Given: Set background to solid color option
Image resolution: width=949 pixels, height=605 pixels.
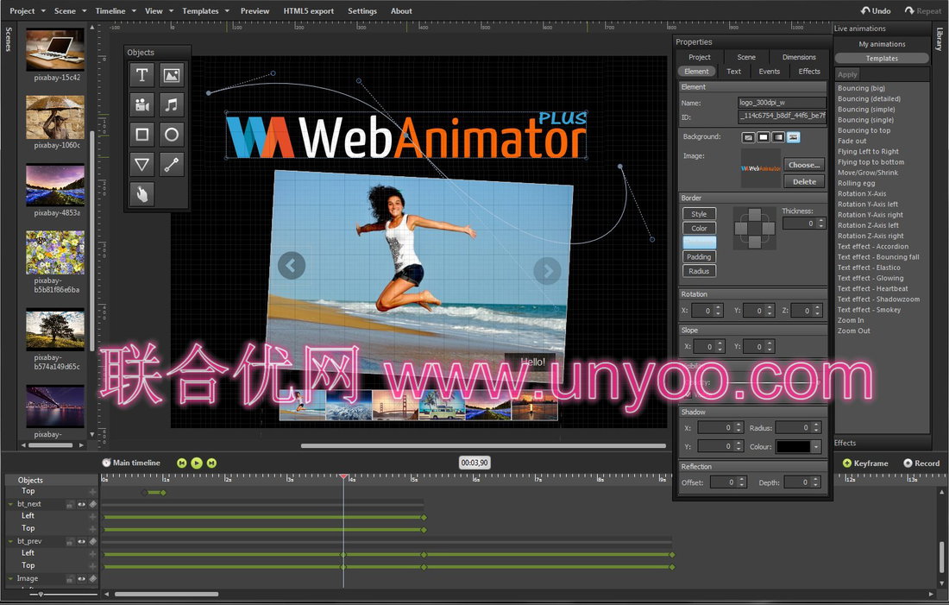Looking at the screenshot, I should pyautogui.click(x=764, y=137).
